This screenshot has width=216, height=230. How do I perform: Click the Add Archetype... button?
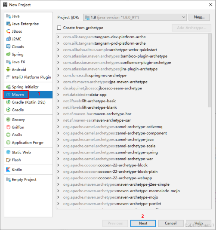click(191, 28)
